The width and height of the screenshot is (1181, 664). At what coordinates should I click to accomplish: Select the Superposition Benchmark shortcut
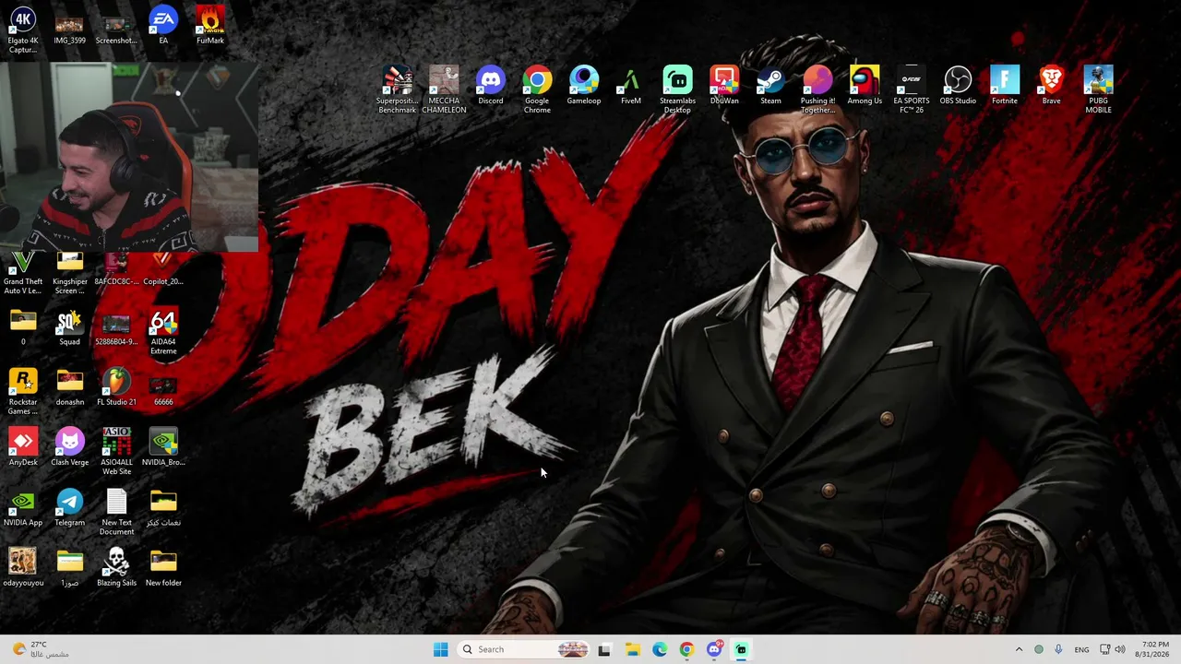(x=397, y=89)
